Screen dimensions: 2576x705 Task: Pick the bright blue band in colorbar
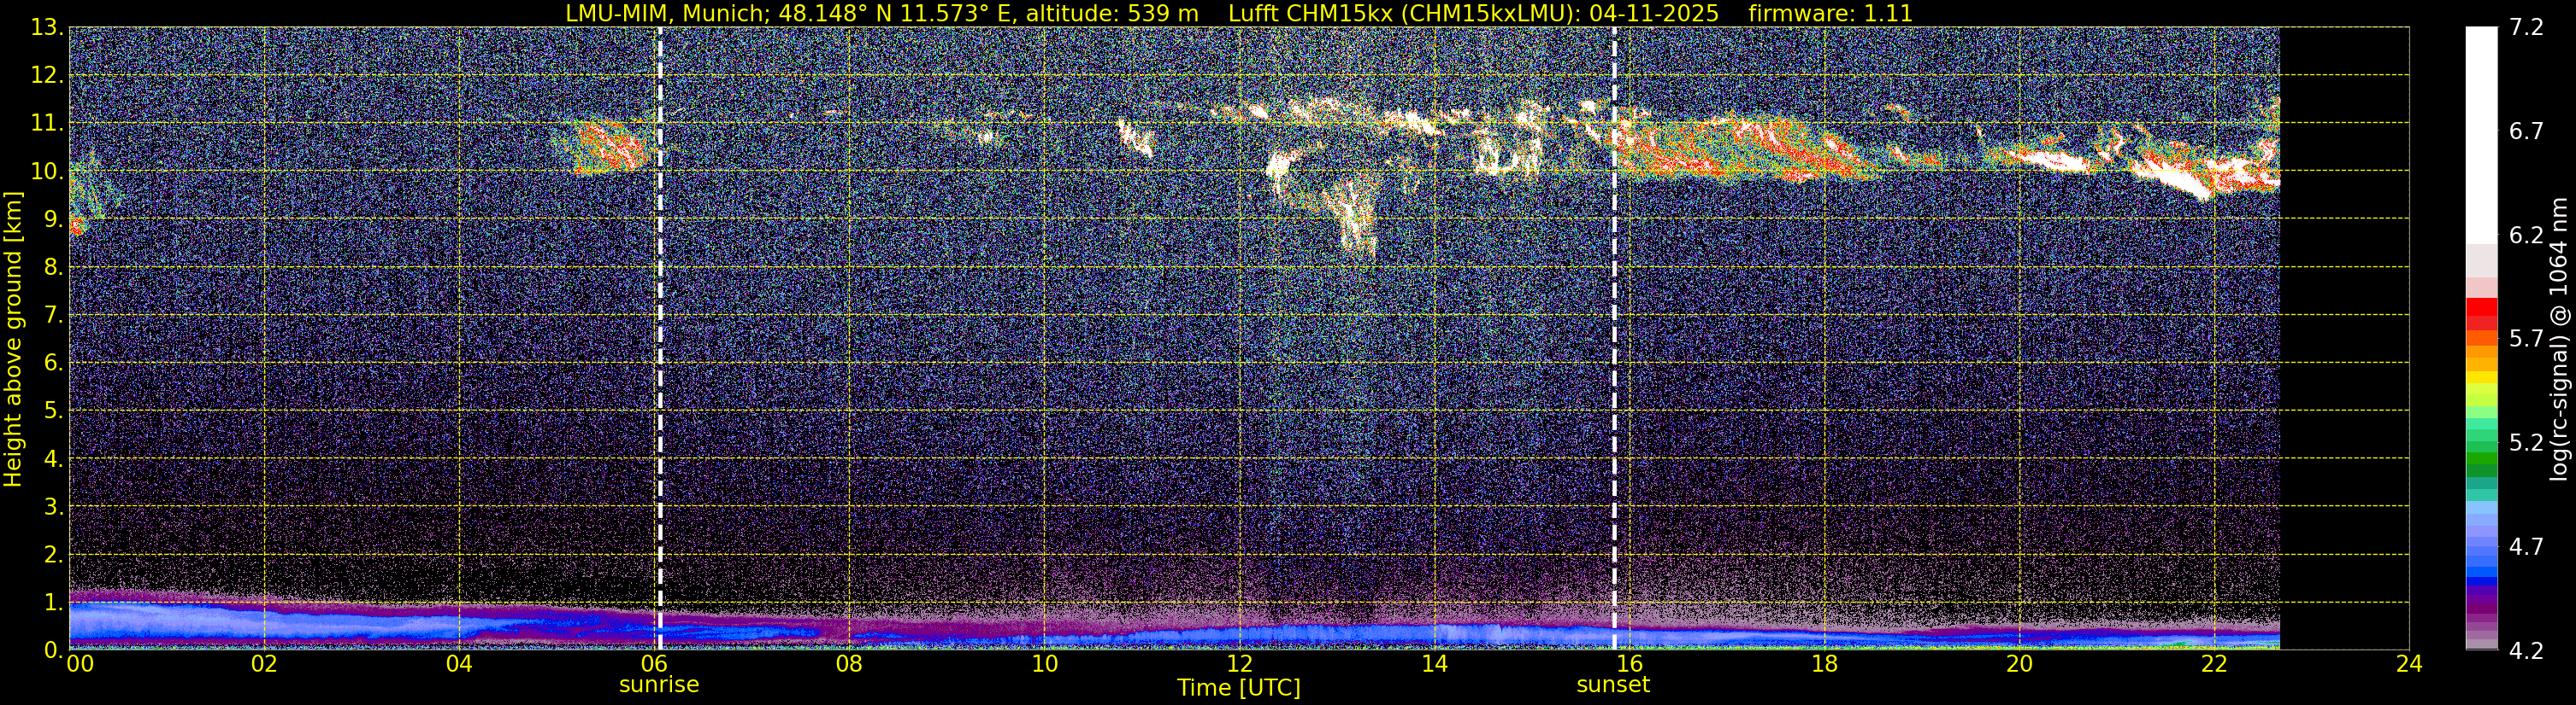coord(2481,571)
